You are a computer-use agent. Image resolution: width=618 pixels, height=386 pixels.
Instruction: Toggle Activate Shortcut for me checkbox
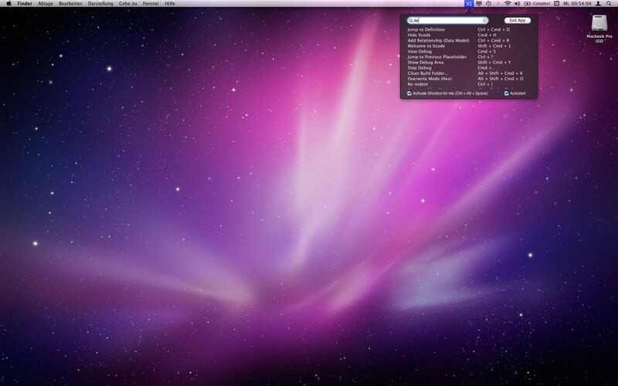point(409,93)
